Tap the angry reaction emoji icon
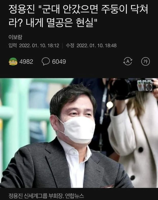The image size is (158, 200). [13, 61]
